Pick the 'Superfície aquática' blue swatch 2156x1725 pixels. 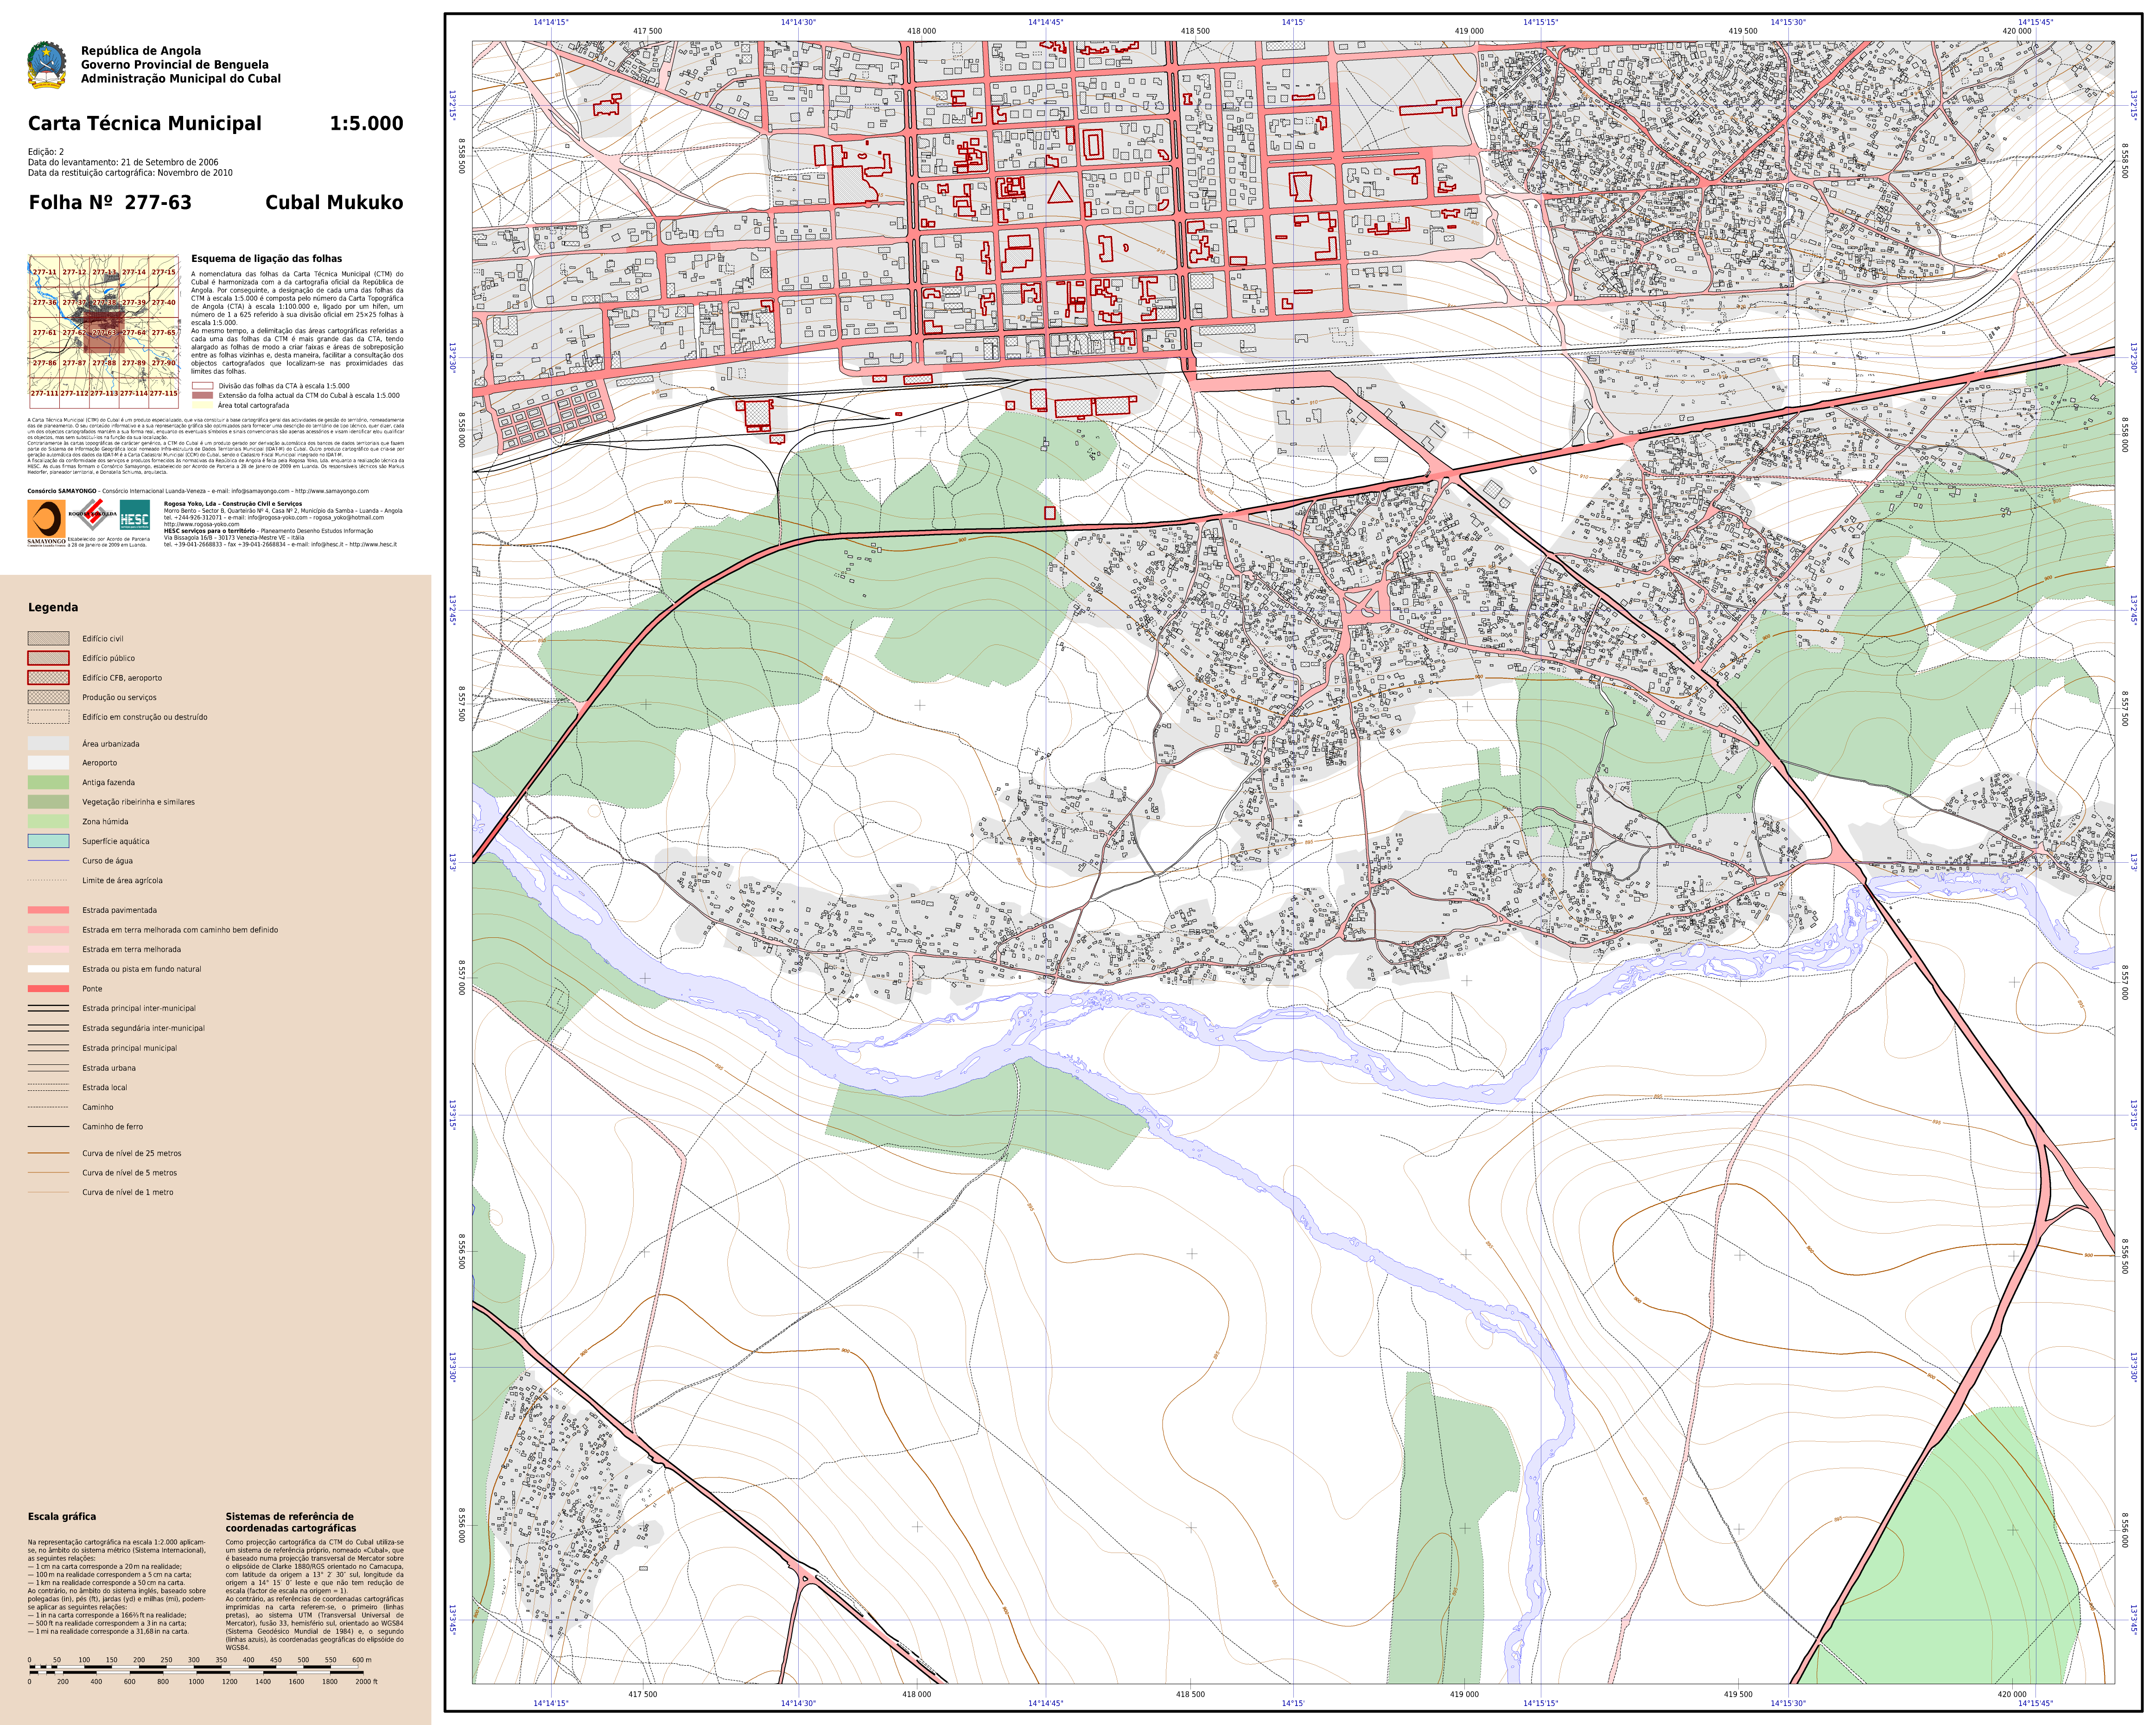click(x=48, y=841)
